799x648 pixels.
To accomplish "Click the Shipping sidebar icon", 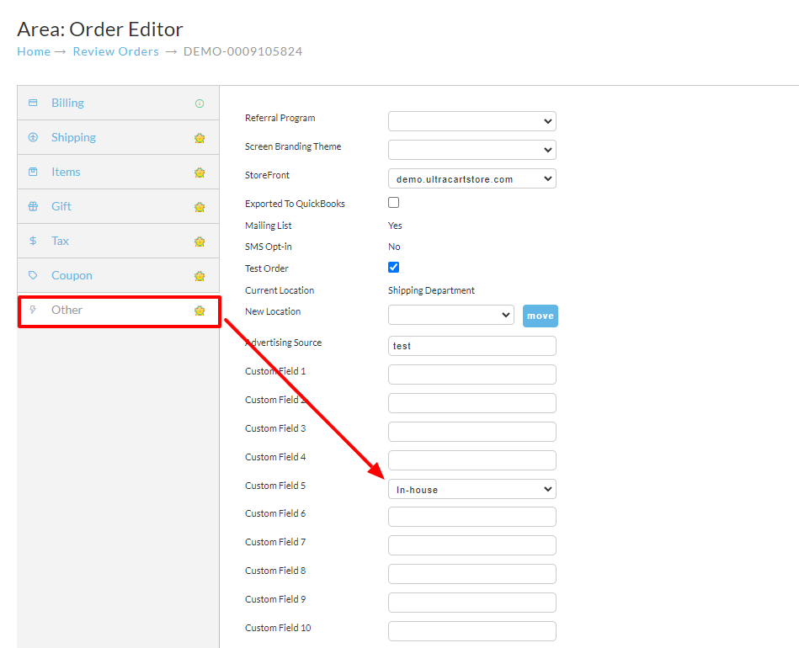I will [x=33, y=137].
